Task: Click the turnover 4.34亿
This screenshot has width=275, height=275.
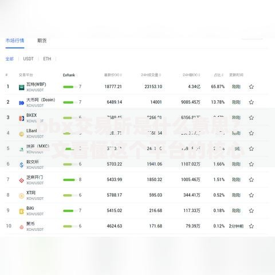Action: click(x=194, y=87)
